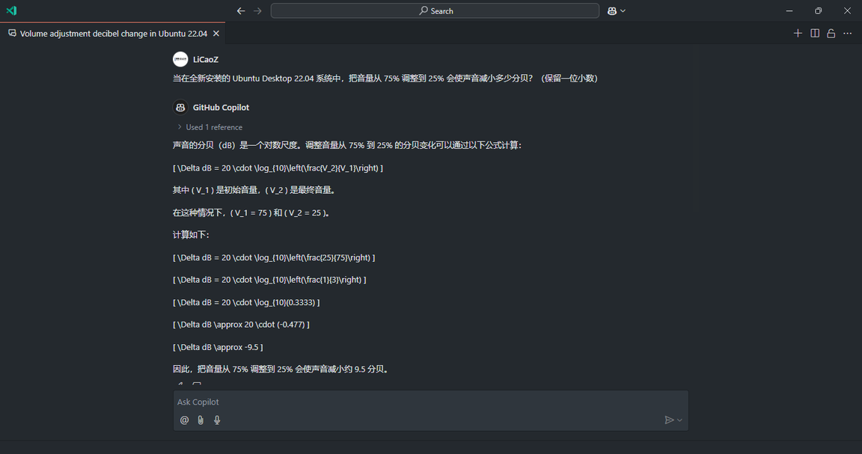Image resolution: width=862 pixels, height=454 pixels.
Task: Click the LiCaoZ user avatar
Action: [180, 59]
